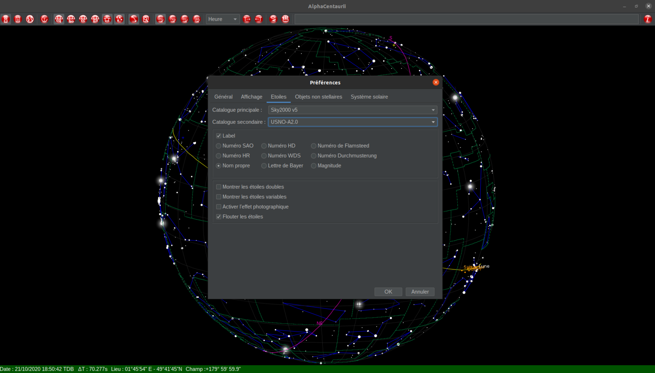Open the Help question mark icon

[x=648, y=19]
